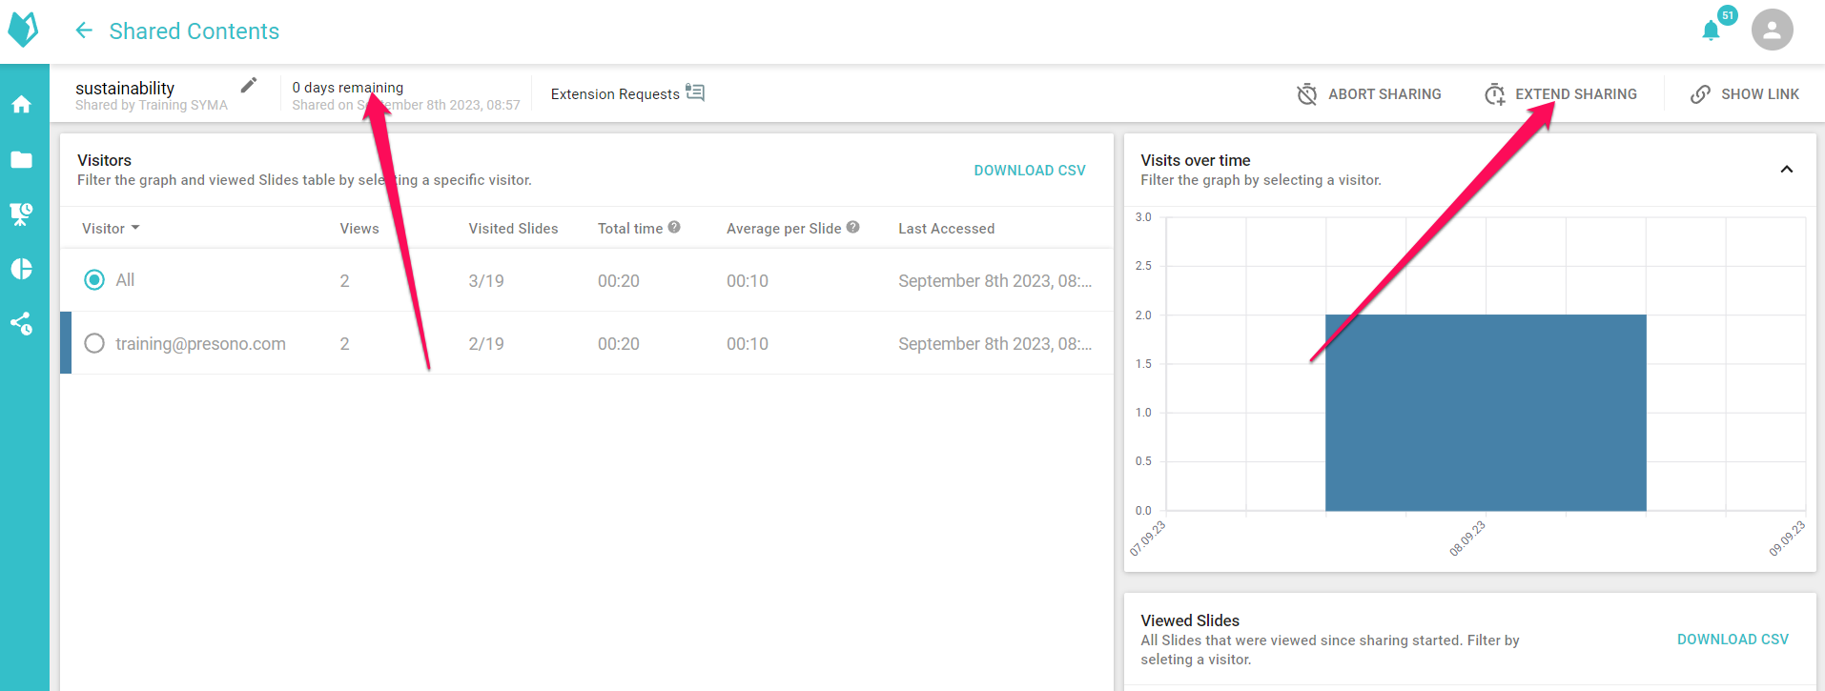Click the 3/19 visited slides value
1825x691 pixels.
point(486,281)
